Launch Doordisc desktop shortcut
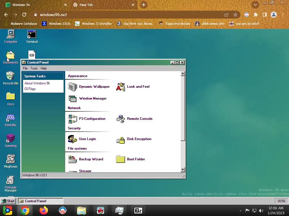The height and width of the screenshot is (216, 289). coord(11,120)
